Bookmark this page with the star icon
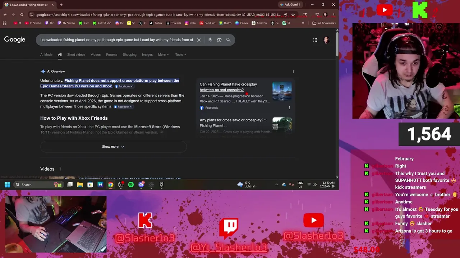 pos(293,15)
